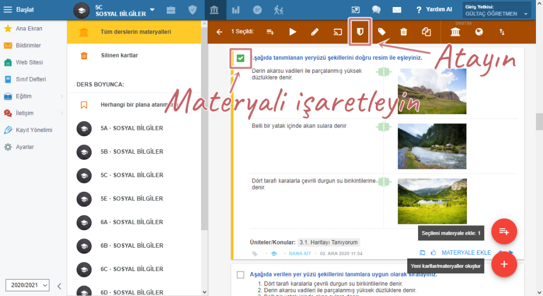Open the shield check icon in top bar
Viewport: 543px width, 296px height.
point(193,10)
